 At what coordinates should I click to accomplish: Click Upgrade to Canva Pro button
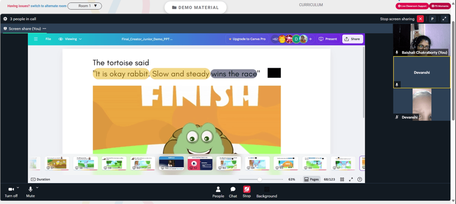pos(247,39)
